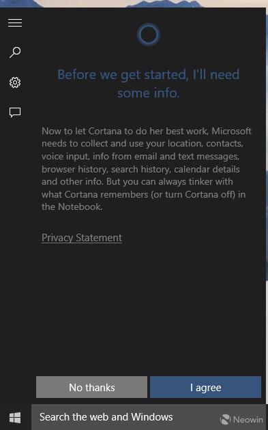This screenshot has height=430, width=268.
Task: Click the desktop wallpaper above the Cortana panel
Action: (134, 3)
